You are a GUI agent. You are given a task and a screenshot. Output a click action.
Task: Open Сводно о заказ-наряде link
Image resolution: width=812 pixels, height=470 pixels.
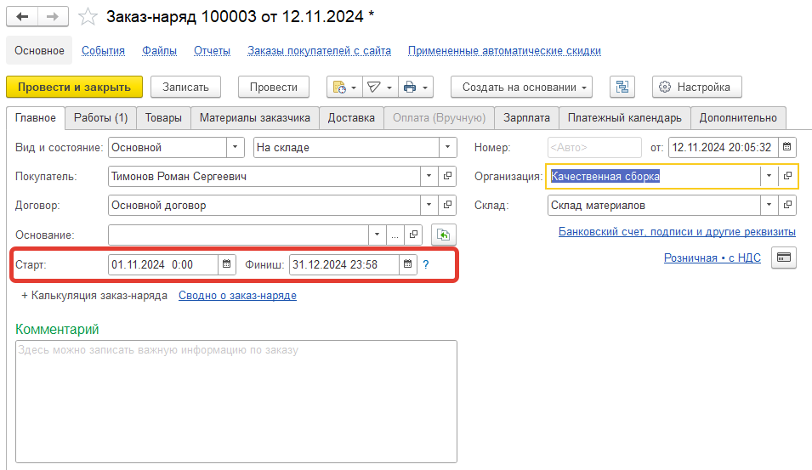tap(238, 295)
